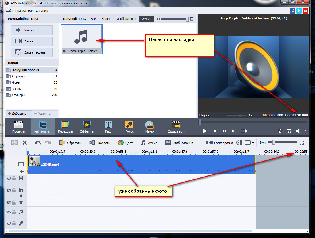
Task: Click the Импорт button
Action: (32, 30)
